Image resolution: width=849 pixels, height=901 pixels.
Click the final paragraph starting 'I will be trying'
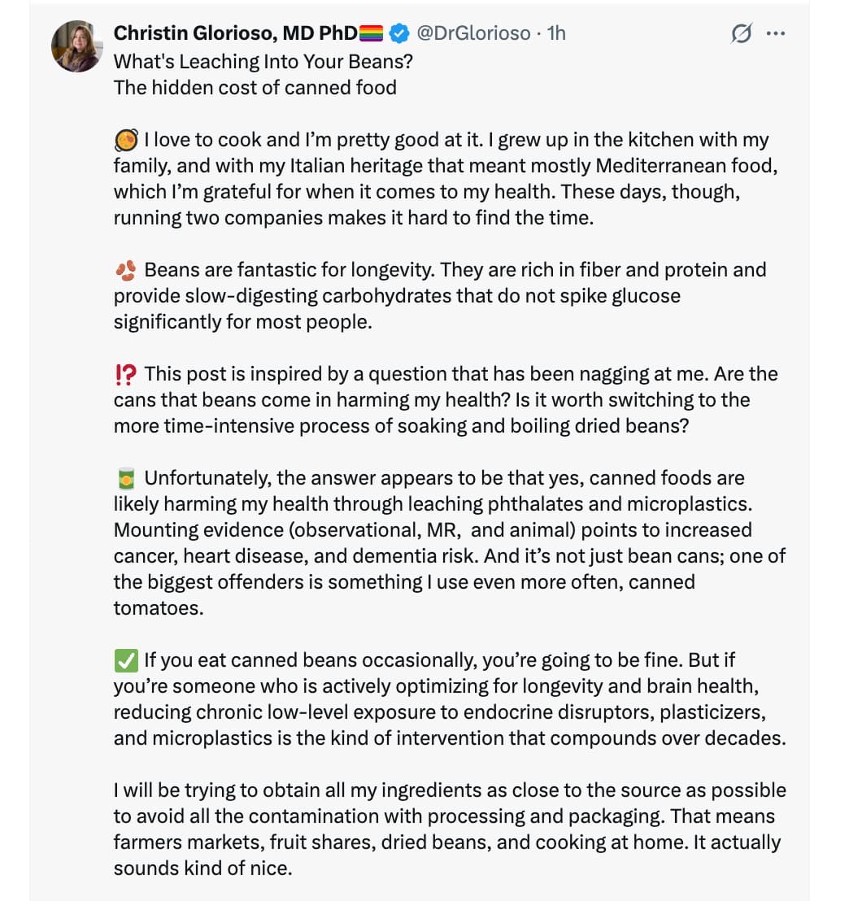(x=449, y=829)
